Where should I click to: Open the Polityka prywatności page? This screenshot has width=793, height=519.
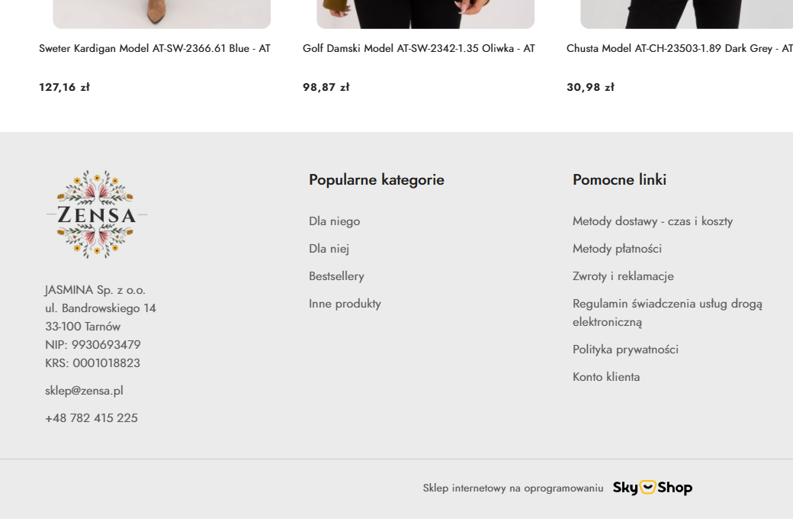(625, 350)
